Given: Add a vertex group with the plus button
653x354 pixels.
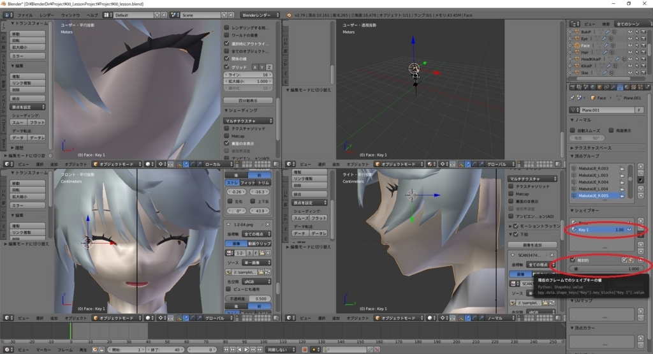Looking at the screenshot, I should pyautogui.click(x=641, y=166).
